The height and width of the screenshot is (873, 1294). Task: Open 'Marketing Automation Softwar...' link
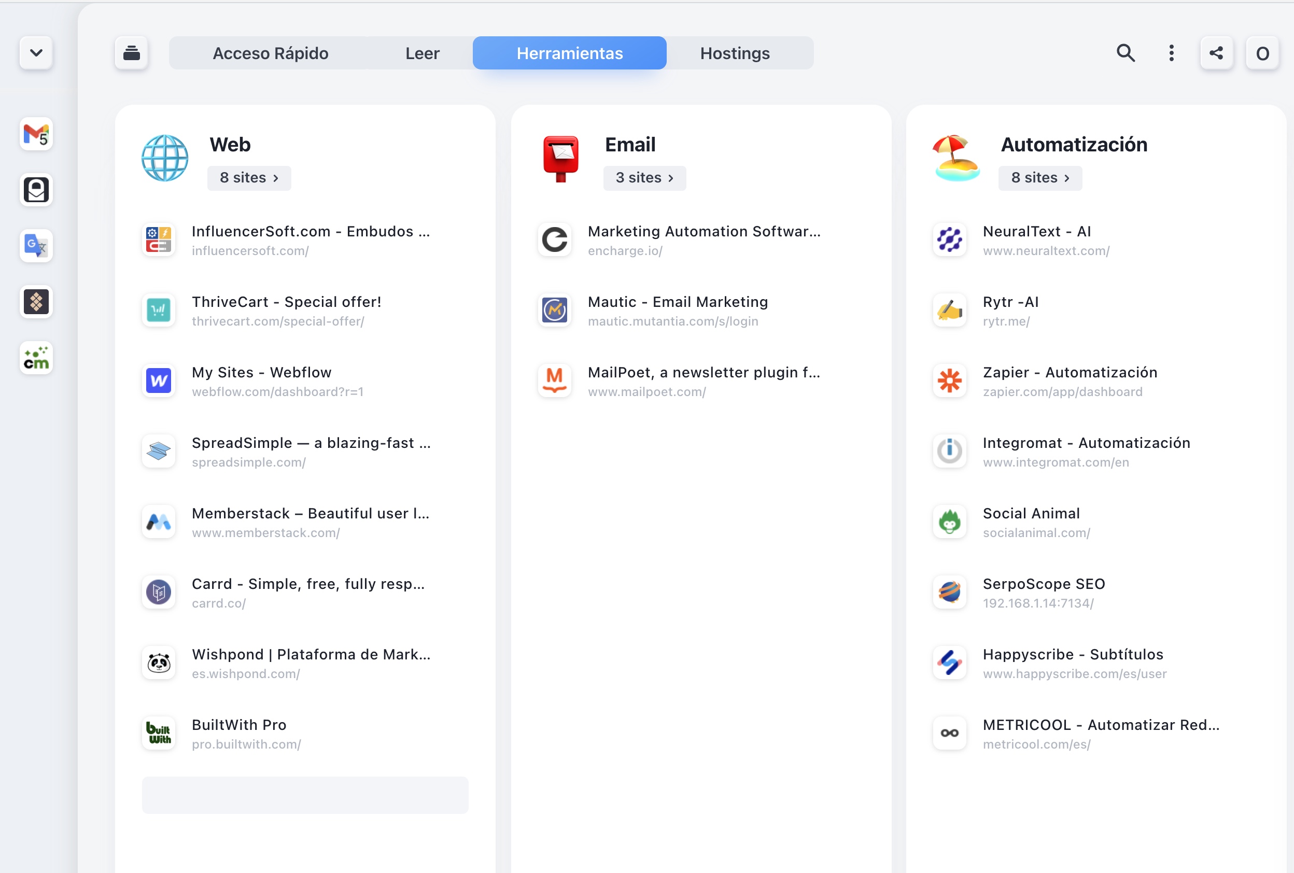point(705,231)
